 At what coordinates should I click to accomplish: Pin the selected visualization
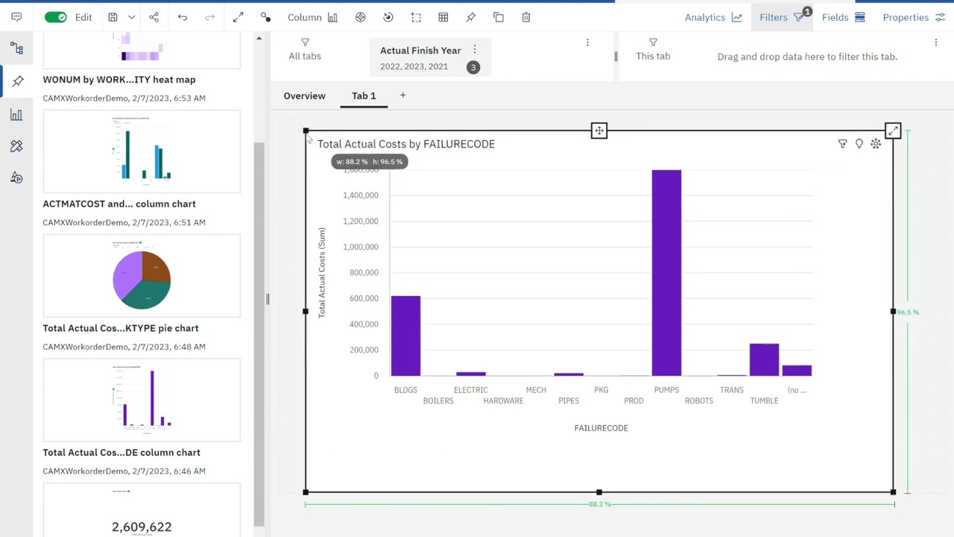[x=471, y=17]
